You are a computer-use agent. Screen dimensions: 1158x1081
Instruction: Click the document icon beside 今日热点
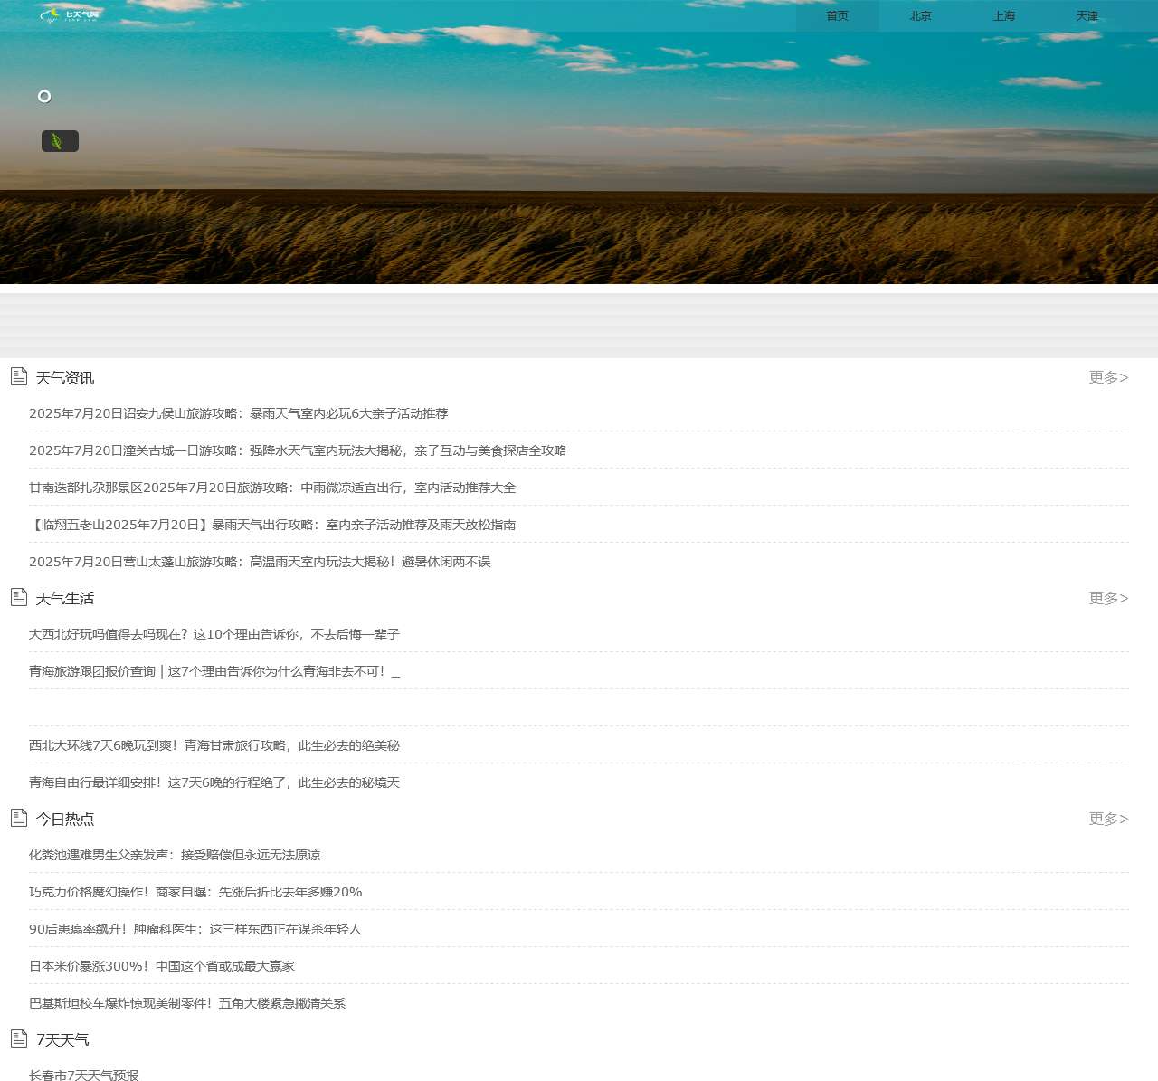pyautogui.click(x=19, y=818)
